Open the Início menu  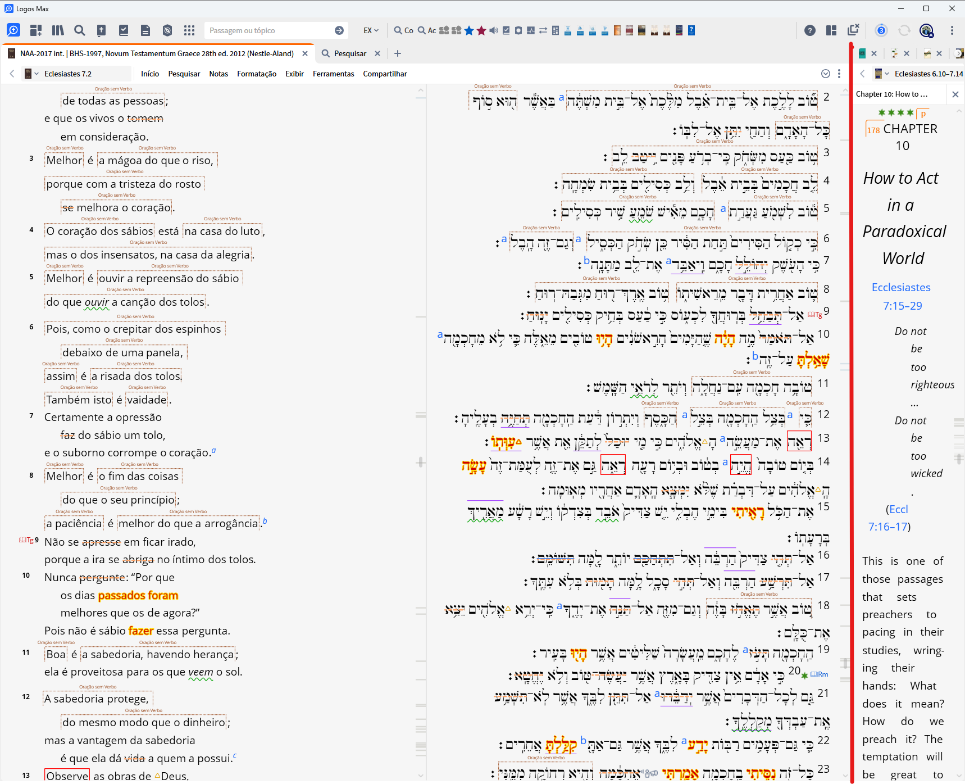[x=150, y=74]
